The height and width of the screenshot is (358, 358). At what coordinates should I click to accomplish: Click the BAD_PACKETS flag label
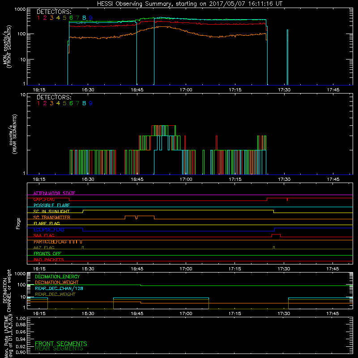(x=49, y=260)
